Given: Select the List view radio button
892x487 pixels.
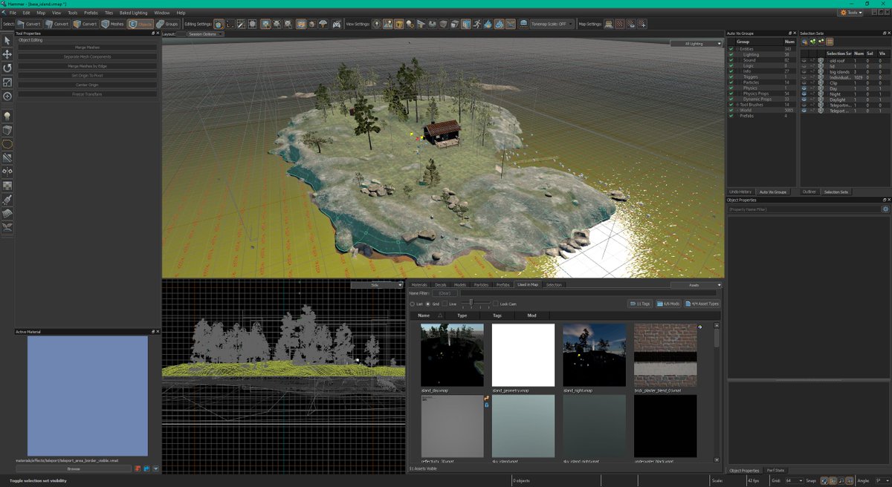Looking at the screenshot, I should [413, 304].
